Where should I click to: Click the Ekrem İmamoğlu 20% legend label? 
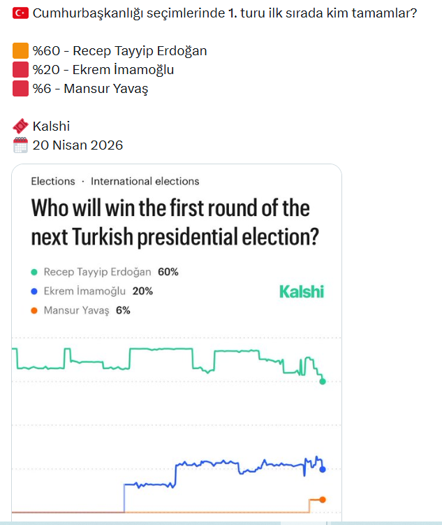(98, 292)
